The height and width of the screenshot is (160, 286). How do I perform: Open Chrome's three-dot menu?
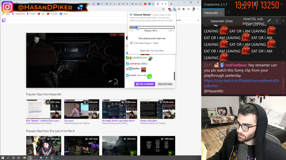pyautogui.click(x=198, y=9)
